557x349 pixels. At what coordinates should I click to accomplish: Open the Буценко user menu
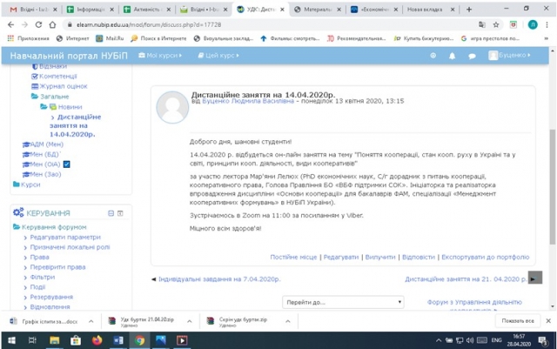click(509, 55)
